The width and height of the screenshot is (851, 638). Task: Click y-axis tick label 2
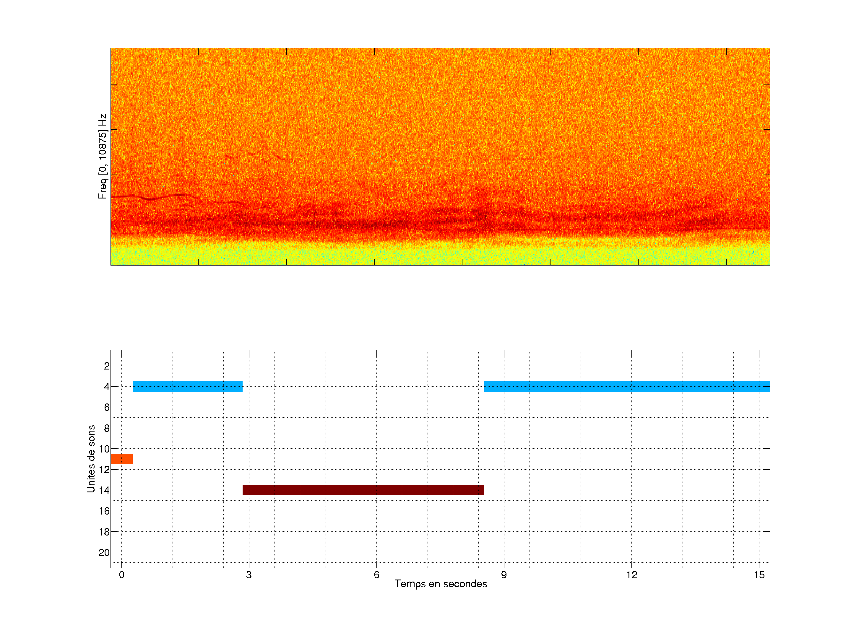[107, 366]
